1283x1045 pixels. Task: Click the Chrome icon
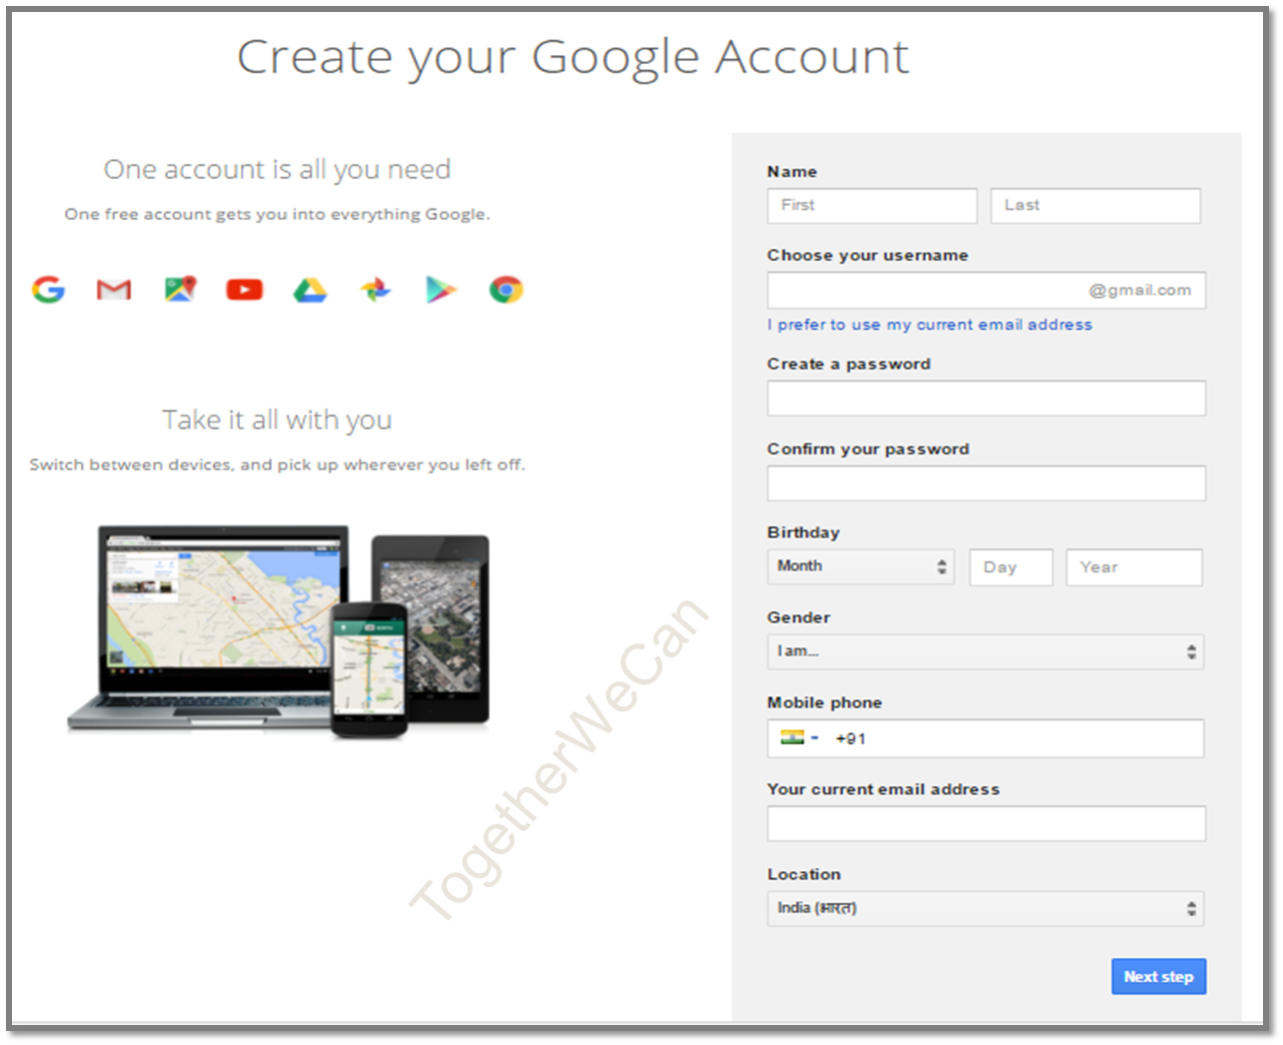[x=506, y=290]
